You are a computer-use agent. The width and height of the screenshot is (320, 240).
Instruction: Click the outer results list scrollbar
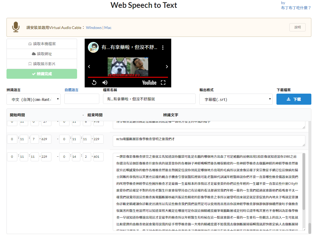pos(310,228)
